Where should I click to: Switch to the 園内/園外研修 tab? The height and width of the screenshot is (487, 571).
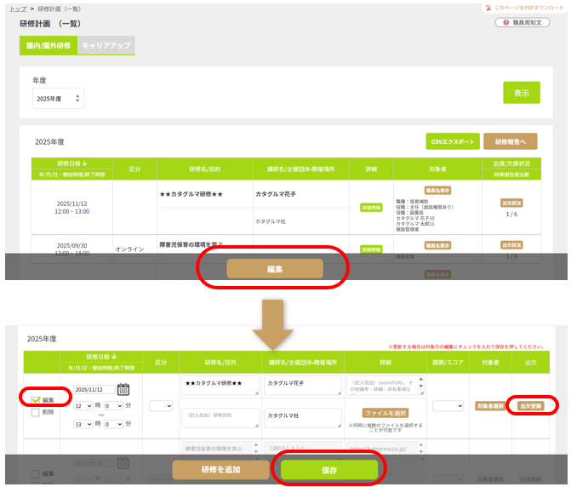[49, 45]
